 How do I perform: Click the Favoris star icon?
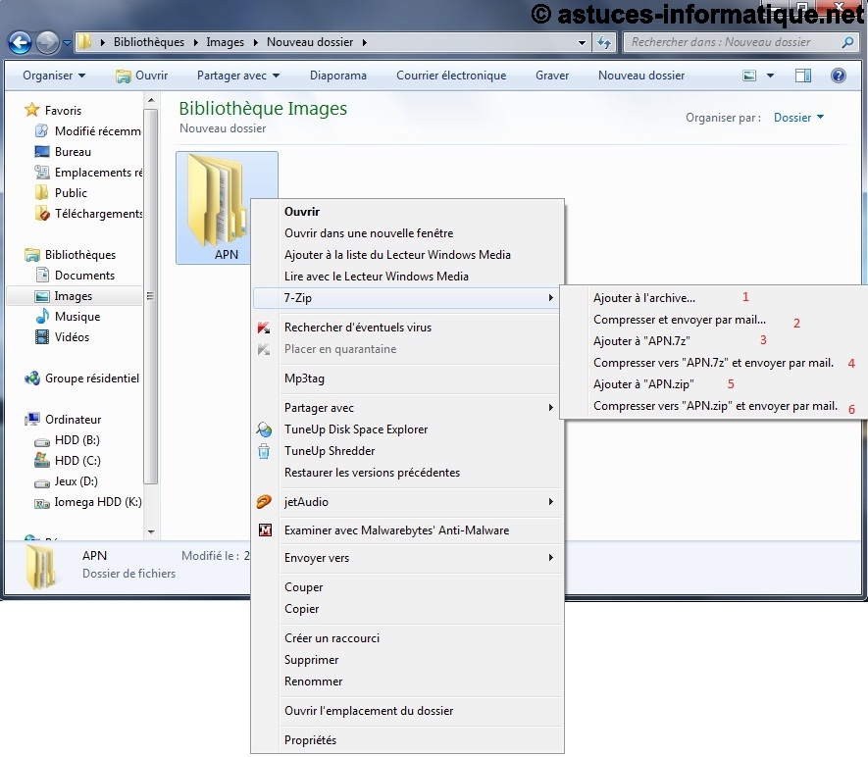click(x=32, y=110)
